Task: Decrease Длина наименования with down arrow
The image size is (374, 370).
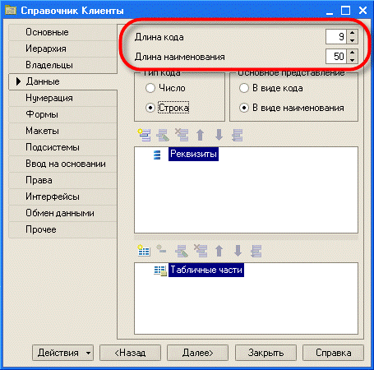Action: [353, 60]
